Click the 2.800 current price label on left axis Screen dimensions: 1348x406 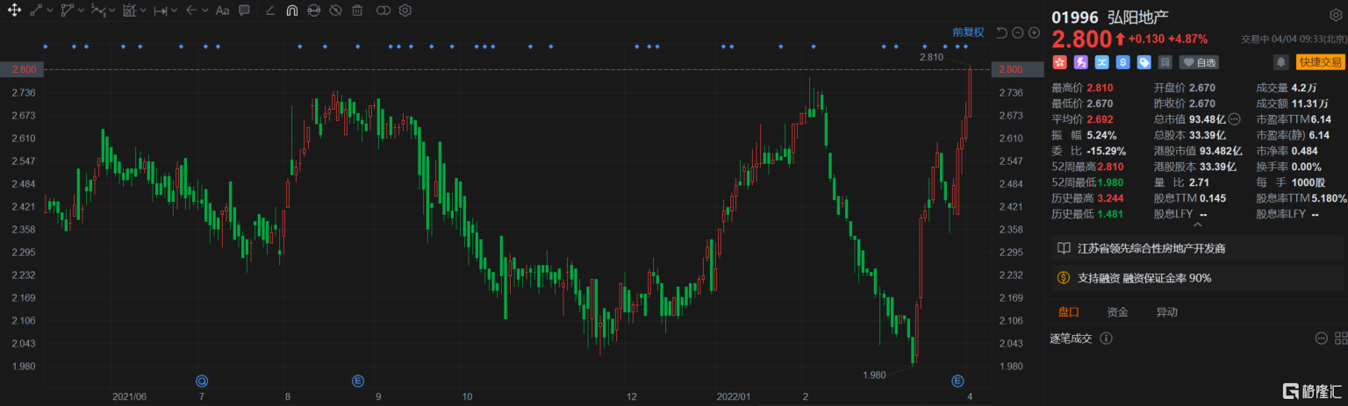click(x=21, y=69)
